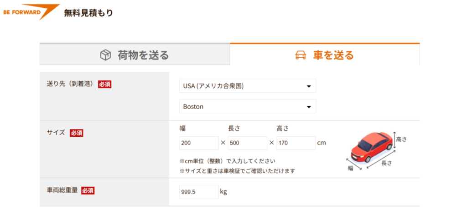This screenshot has height=214, width=467.
Task: Click the orange car tab icon
Action: tap(300, 55)
